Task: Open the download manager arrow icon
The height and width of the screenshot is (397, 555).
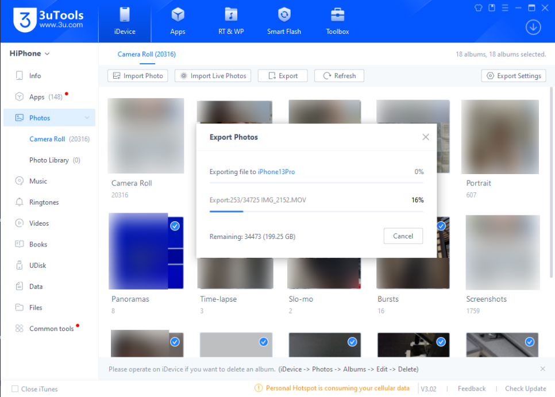Action: (x=533, y=27)
